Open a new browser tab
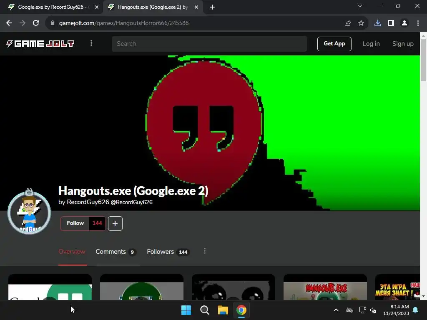Screen dimensions: 427x320 click(x=212, y=7)
